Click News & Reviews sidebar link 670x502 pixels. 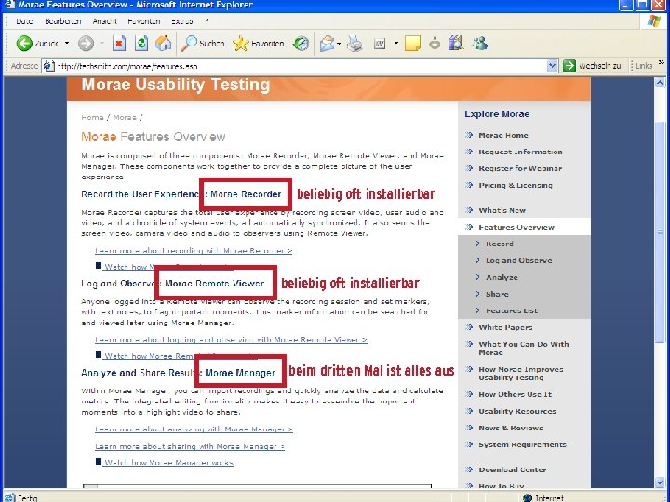click(x=511, y=428)
